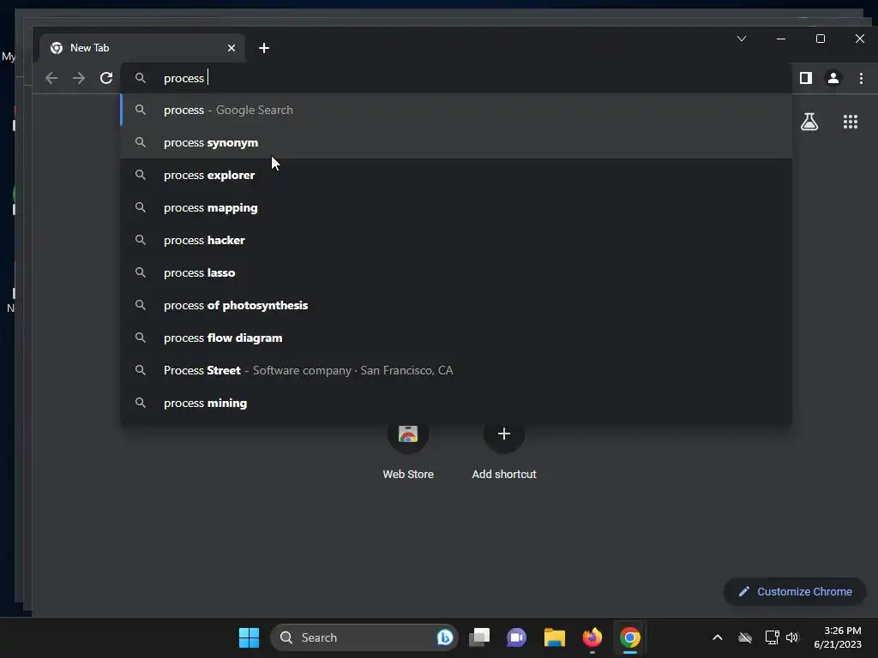Image resolution: width=878 pixels, height=658 pixels.
Task: Click the Customize Chrome button
Action: [x=795, y=591]
